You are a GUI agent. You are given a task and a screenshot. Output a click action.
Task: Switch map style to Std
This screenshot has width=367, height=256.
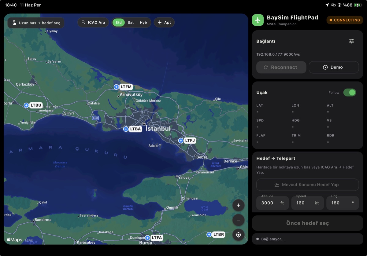click(x=119, y=23)
